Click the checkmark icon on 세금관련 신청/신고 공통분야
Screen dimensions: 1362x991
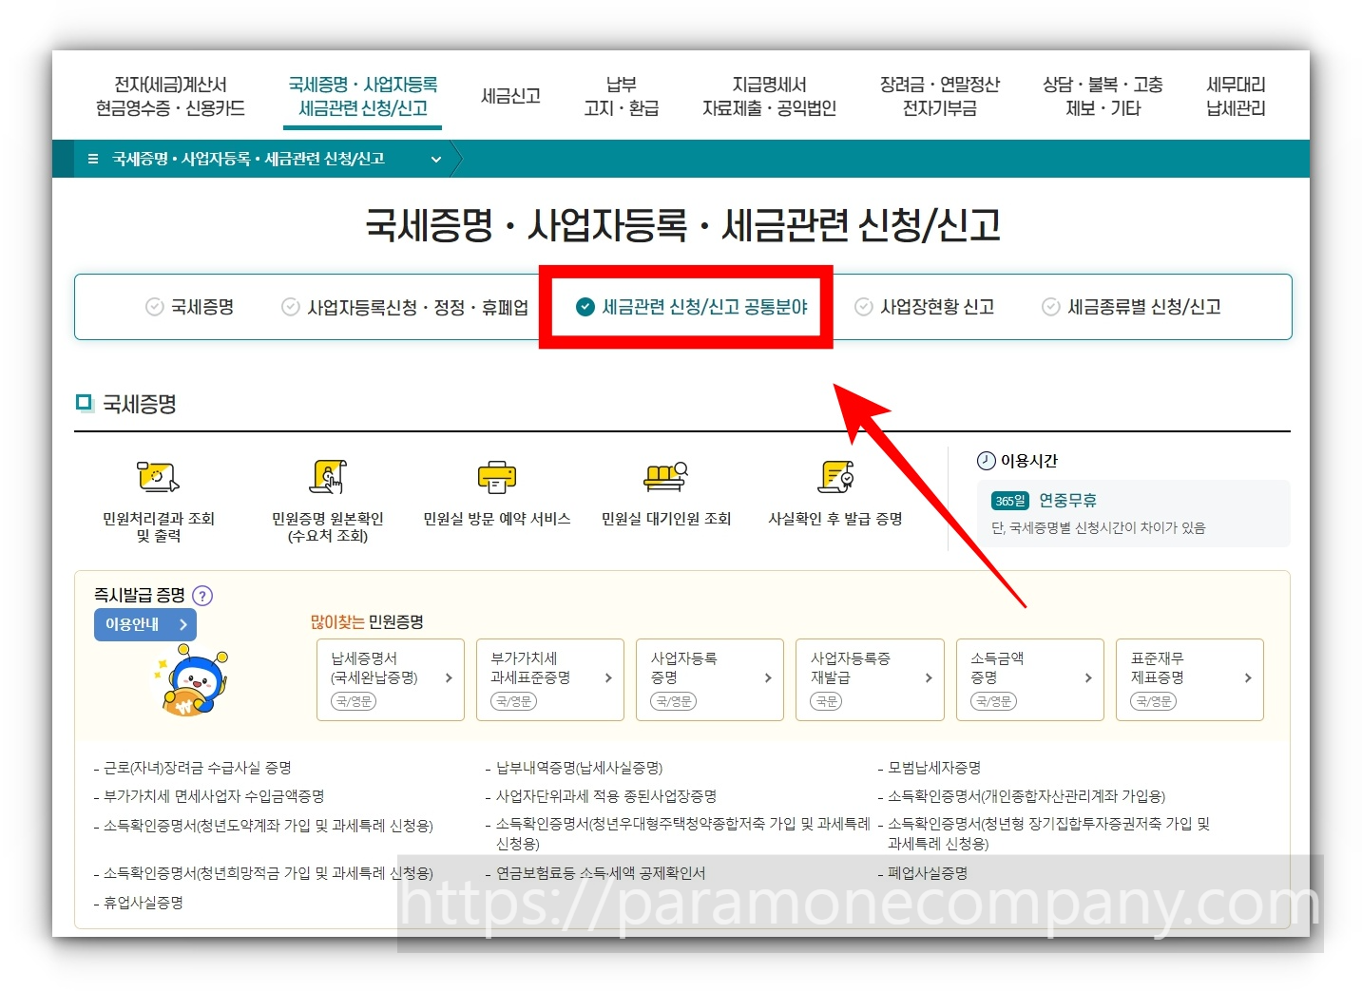pos(584,307)
